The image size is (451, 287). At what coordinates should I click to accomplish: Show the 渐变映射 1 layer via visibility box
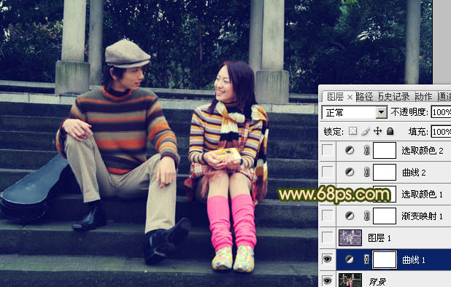coord(328,216)
